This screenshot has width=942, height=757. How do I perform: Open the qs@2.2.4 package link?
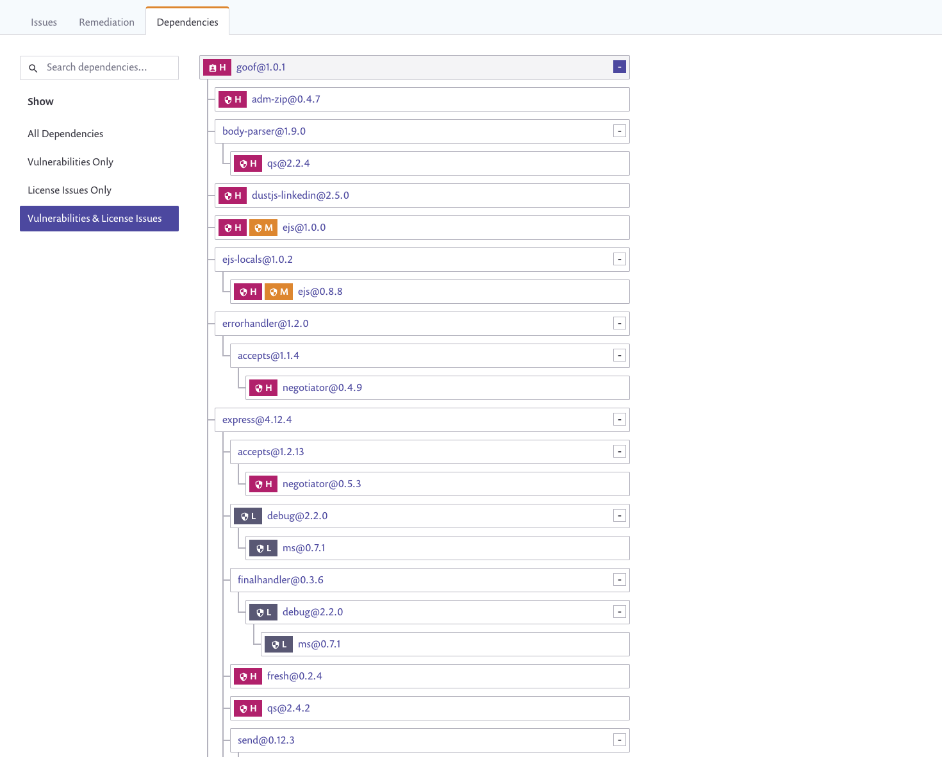288,163
